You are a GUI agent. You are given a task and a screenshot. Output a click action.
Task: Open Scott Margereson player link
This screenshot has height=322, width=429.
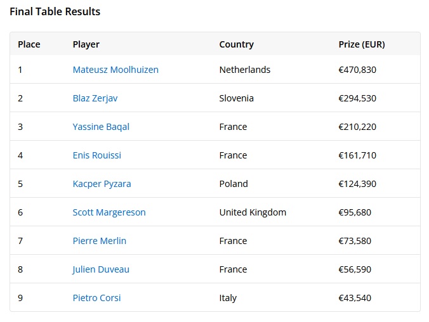point(109,212)
